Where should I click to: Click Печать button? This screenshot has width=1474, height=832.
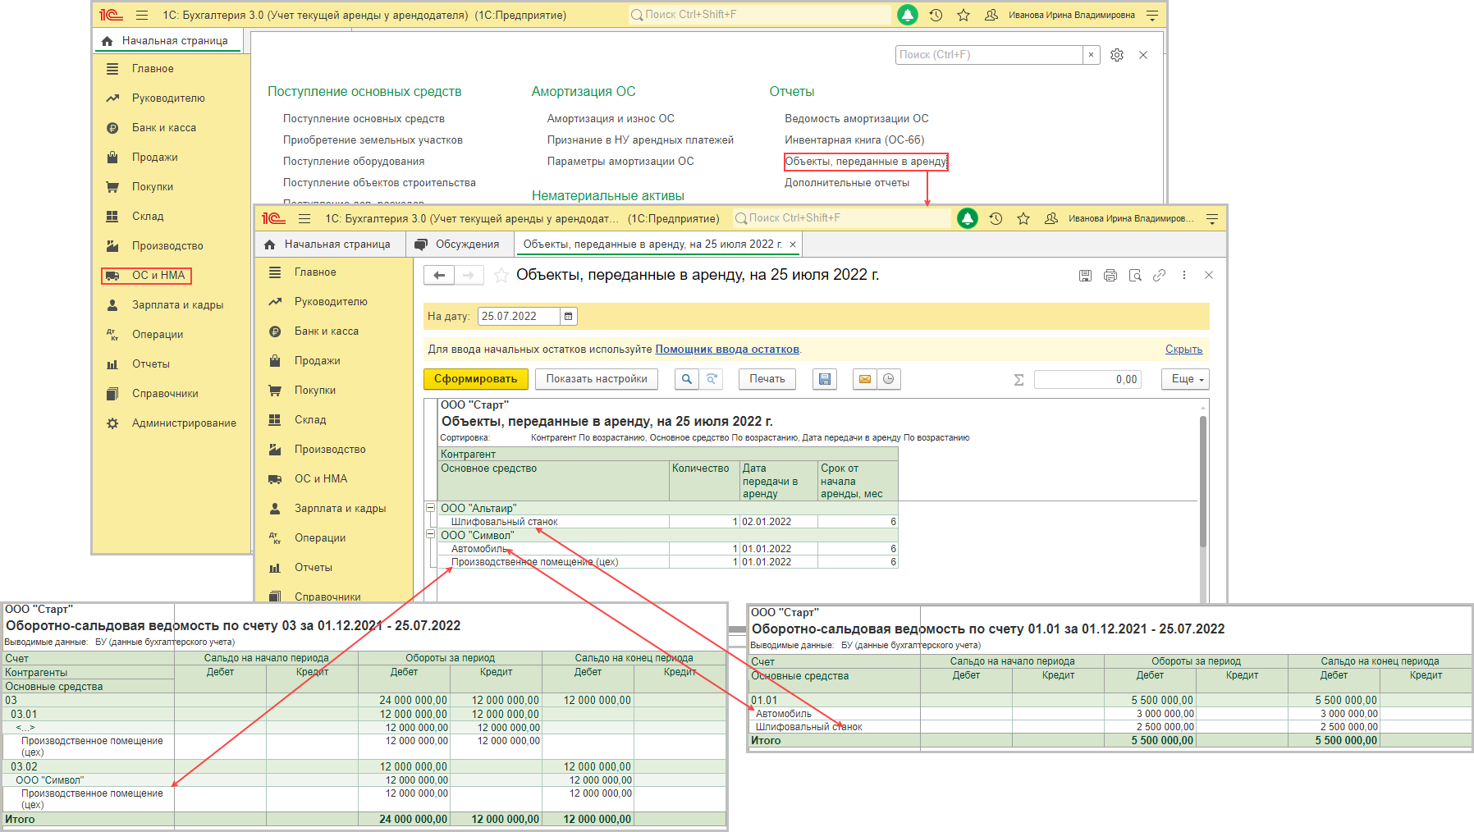pyautogui.click(x=767, y=379)
